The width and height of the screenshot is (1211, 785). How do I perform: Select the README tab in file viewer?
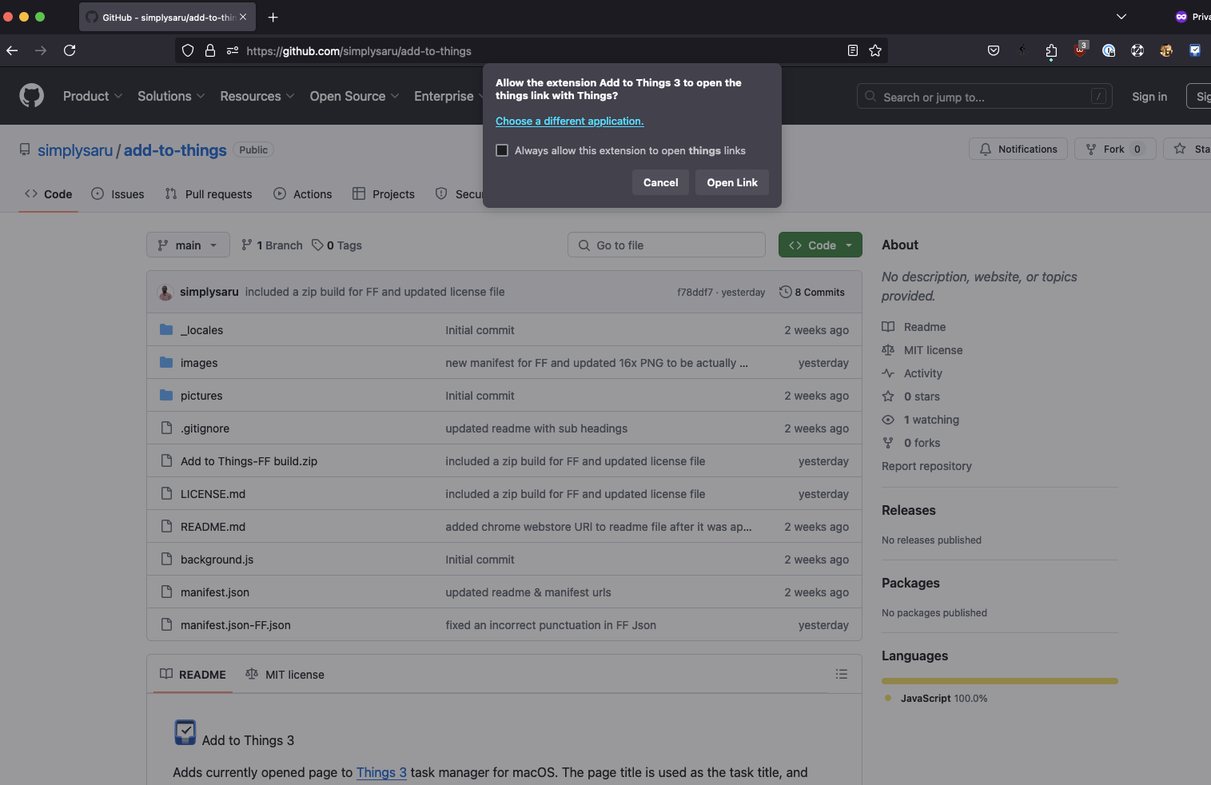tap(193, 674)
